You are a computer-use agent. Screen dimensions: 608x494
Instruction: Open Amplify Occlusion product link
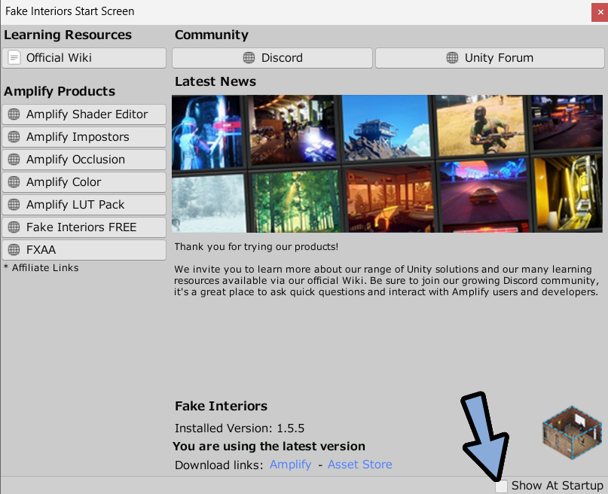pos(84,159)
